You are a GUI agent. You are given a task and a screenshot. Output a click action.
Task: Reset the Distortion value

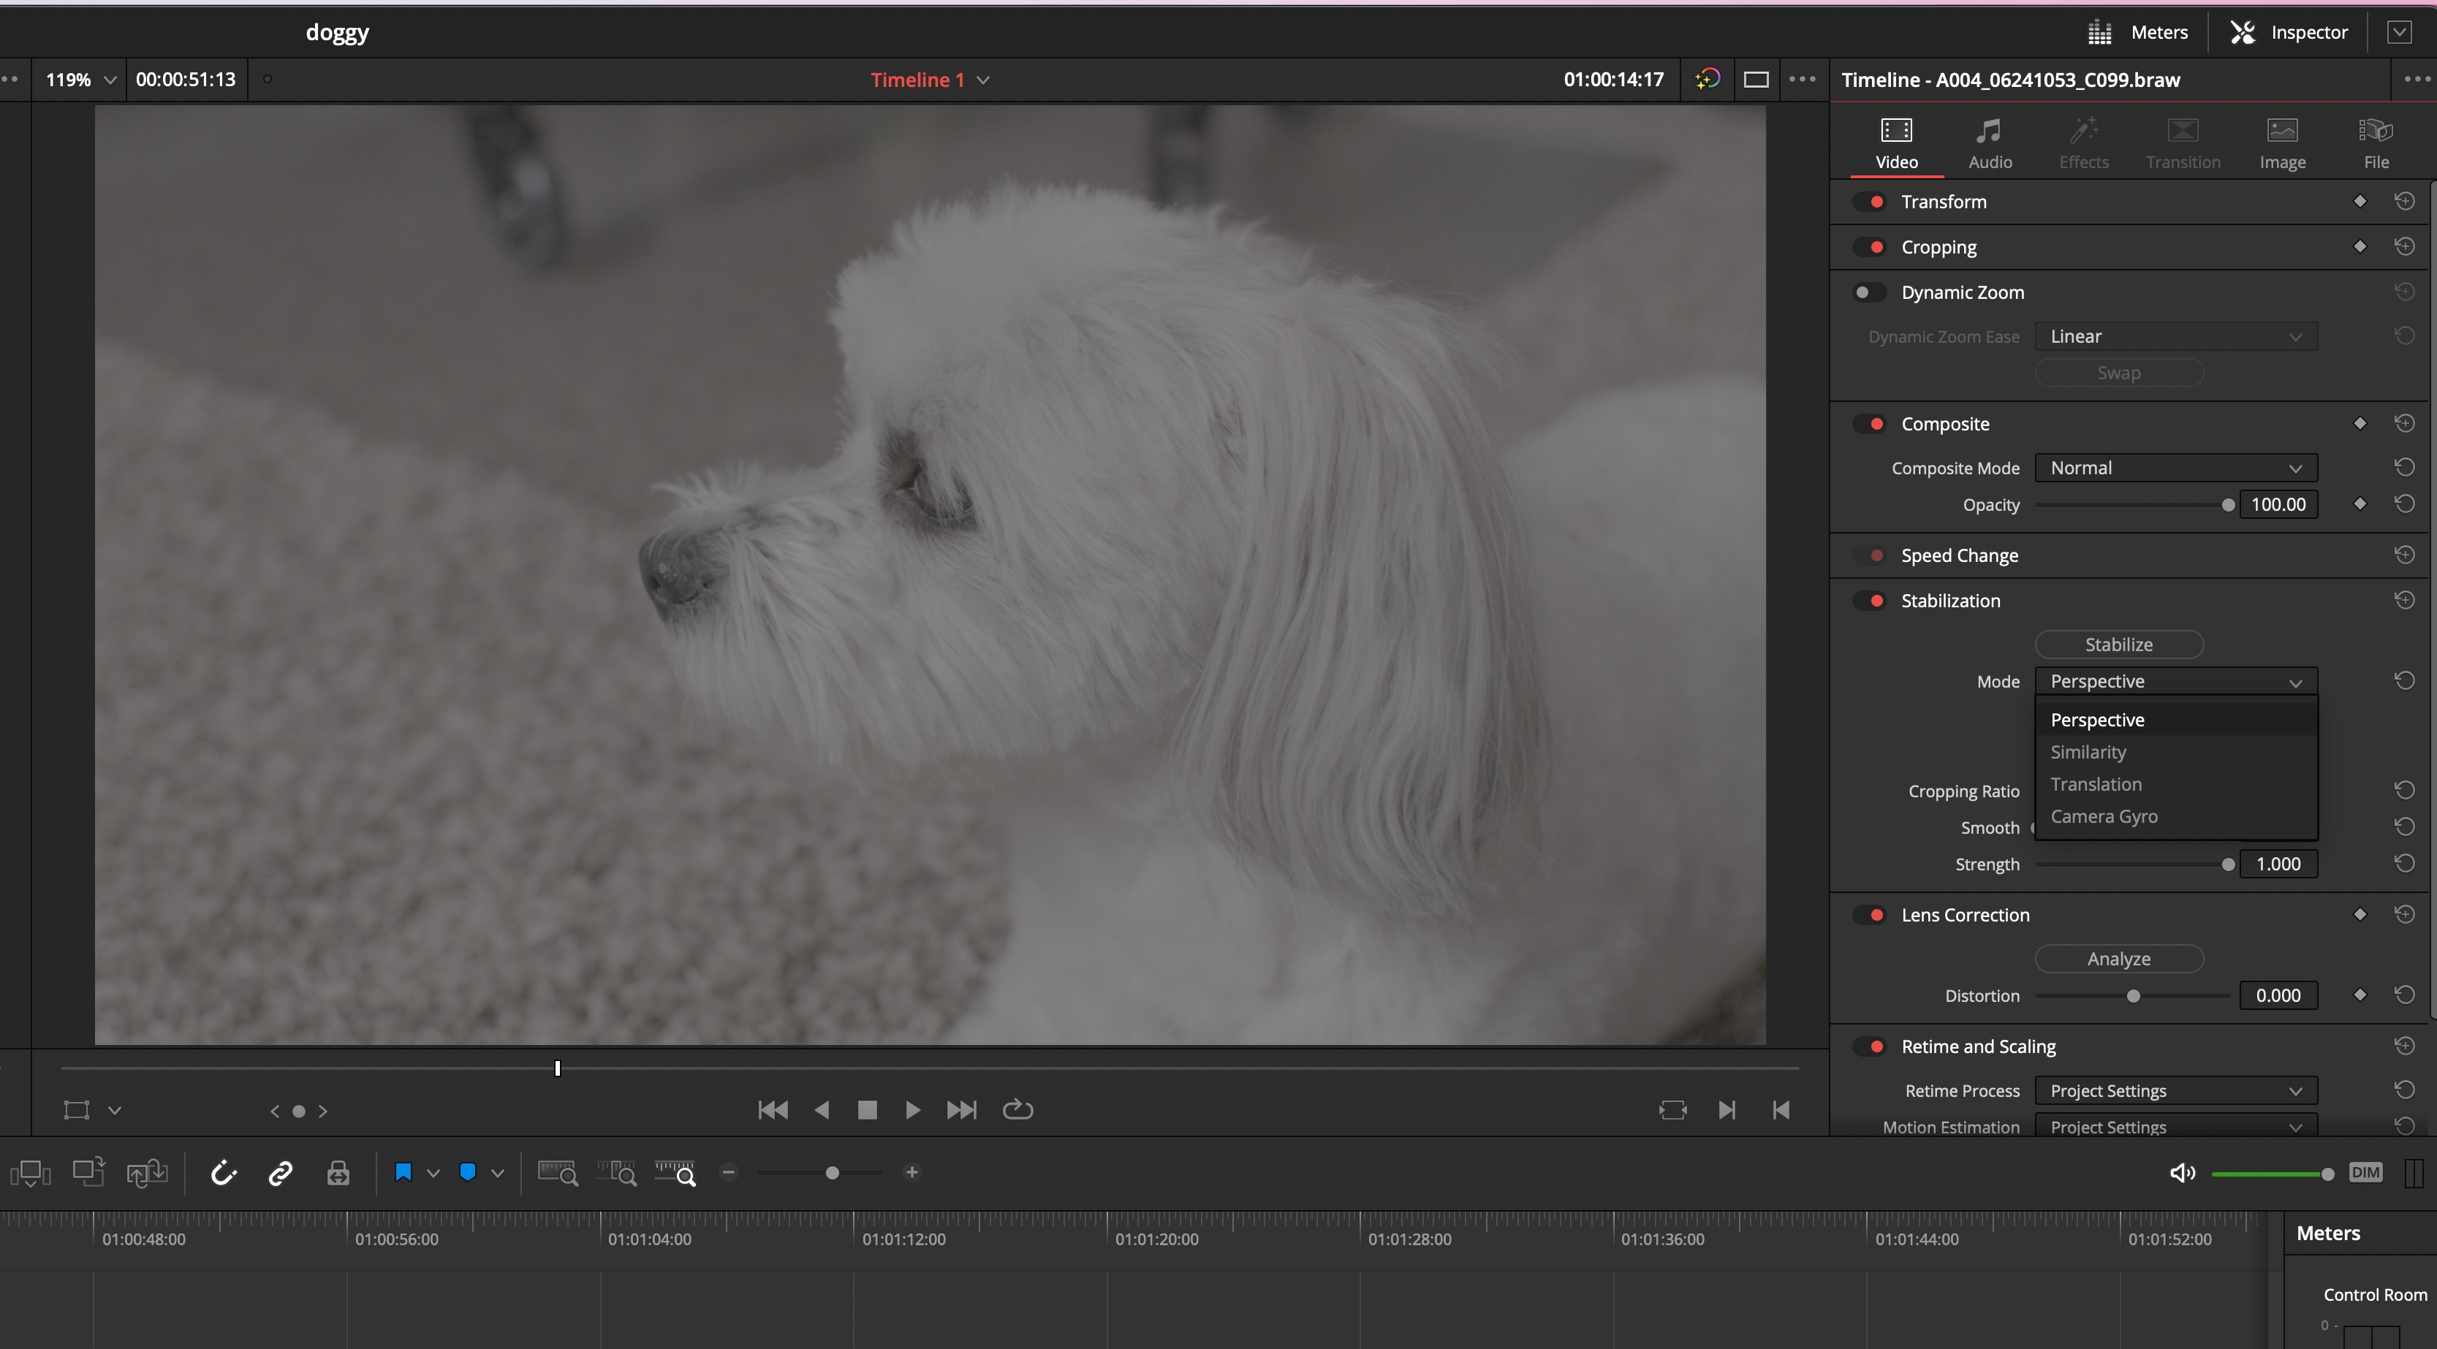click(x=2404, y=995)
